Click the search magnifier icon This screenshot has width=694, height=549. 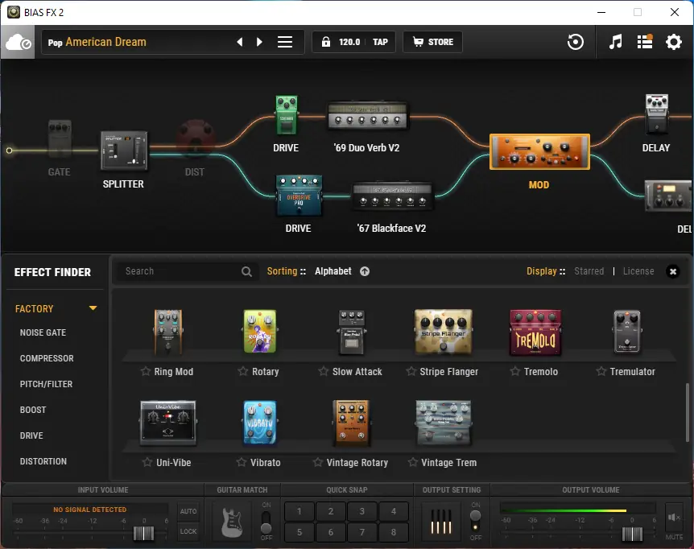[246, 271]
